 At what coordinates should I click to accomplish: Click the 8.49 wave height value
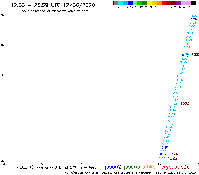click(190, 33)
